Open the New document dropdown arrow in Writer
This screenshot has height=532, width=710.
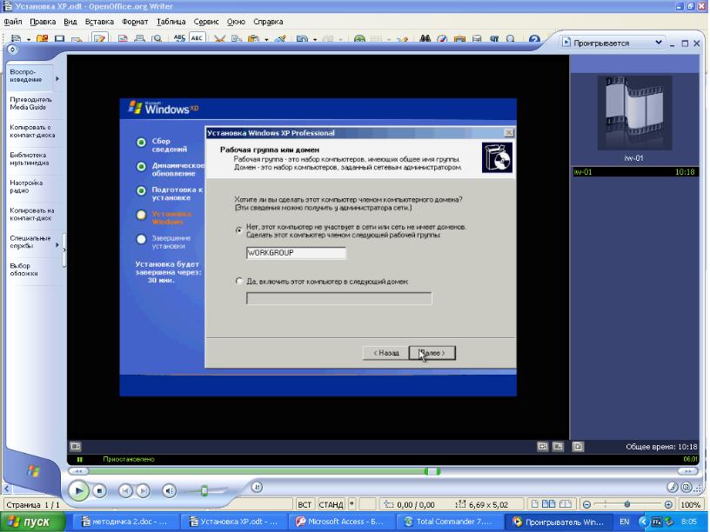coord(28,39)
